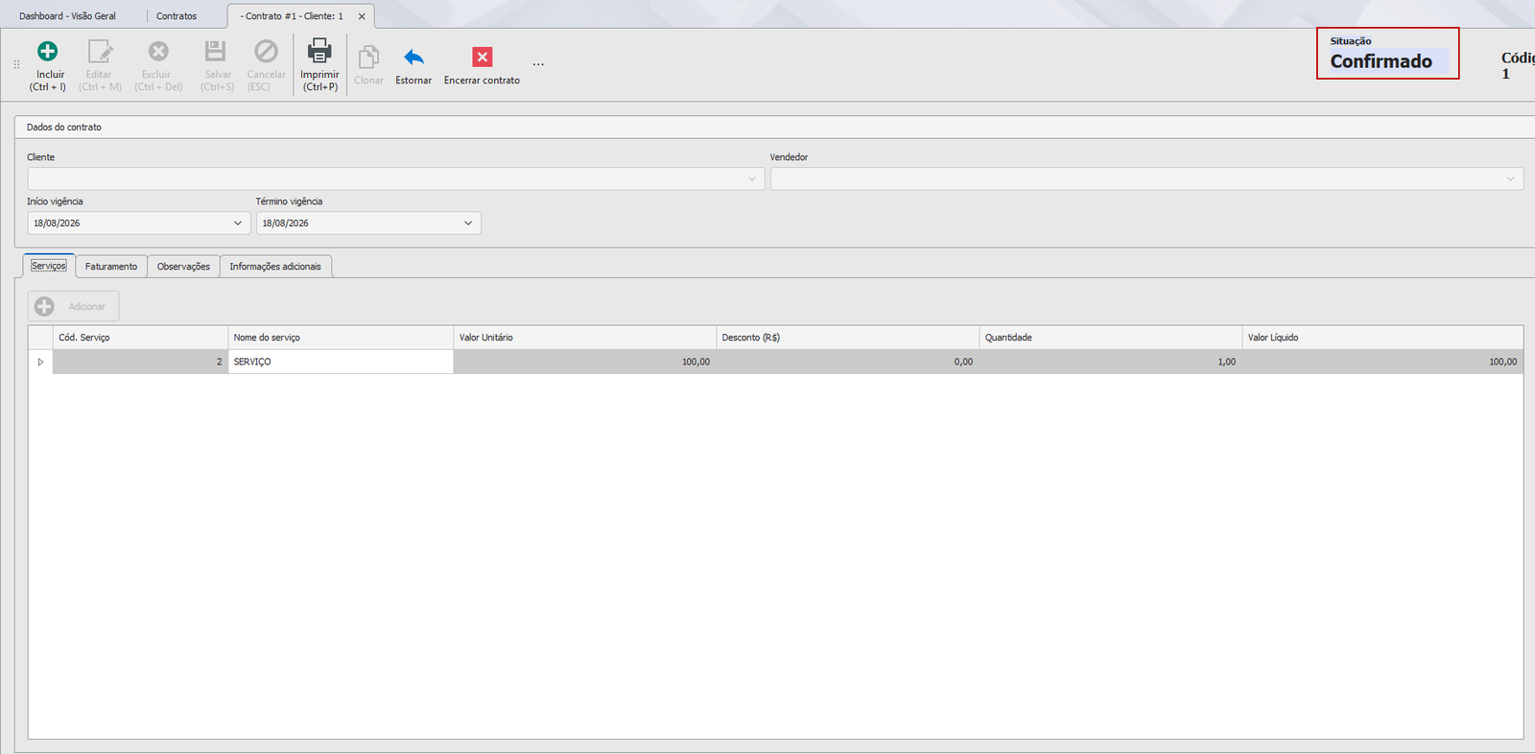Sort by Nome do serviço column header
The image size is (1535, 754).
click(341, 338)
